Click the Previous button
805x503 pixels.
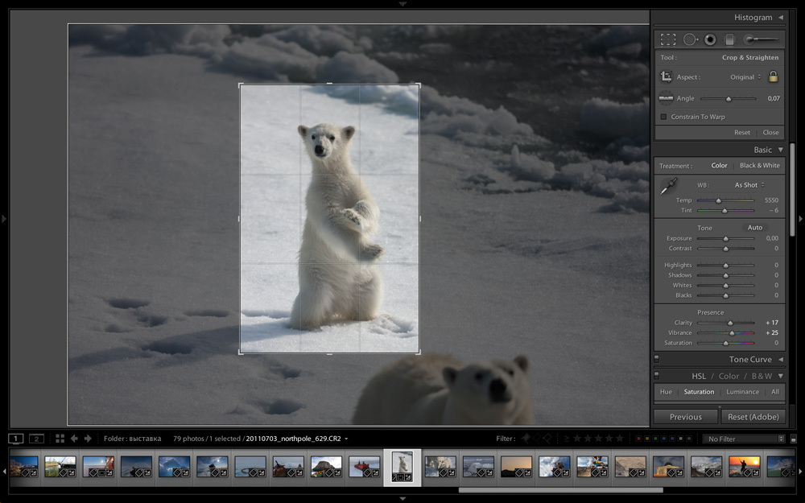click(x=685, y=417)
